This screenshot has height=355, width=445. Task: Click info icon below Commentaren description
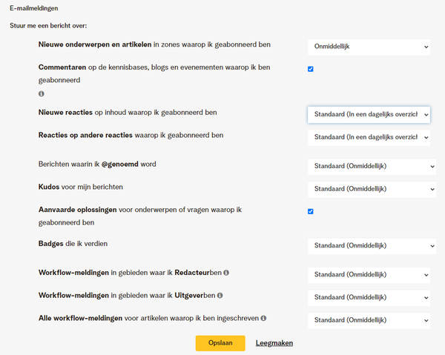pyautogui.click(x=42, y=93)
